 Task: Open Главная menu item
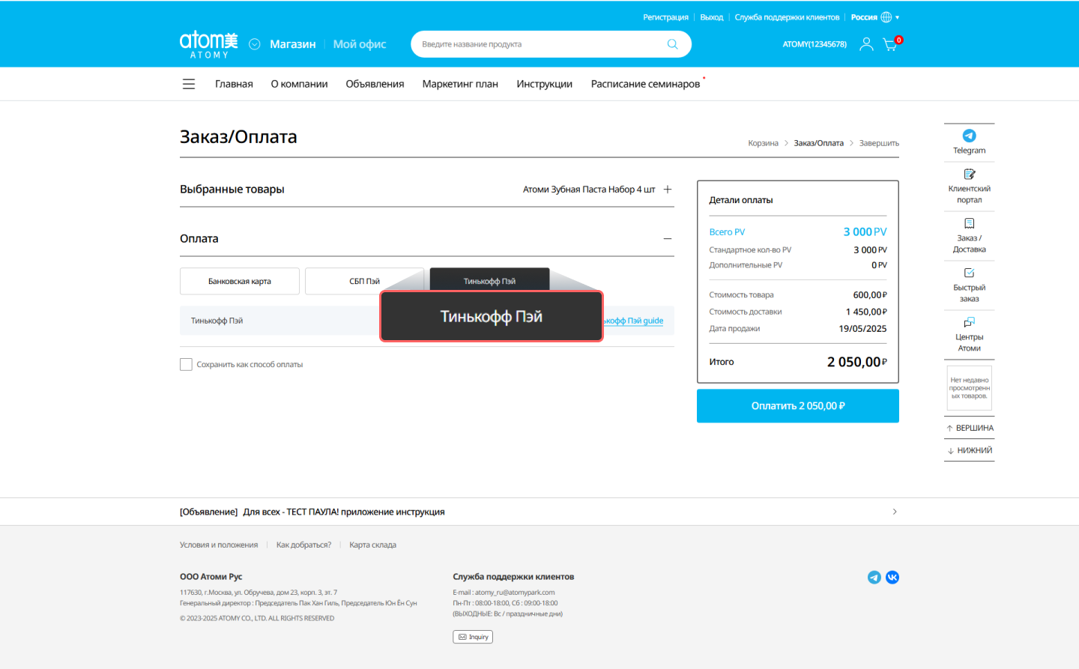[234, 84]
